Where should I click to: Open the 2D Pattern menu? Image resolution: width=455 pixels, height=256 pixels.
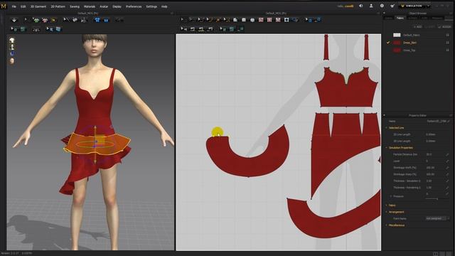click(x=58, y=6)
